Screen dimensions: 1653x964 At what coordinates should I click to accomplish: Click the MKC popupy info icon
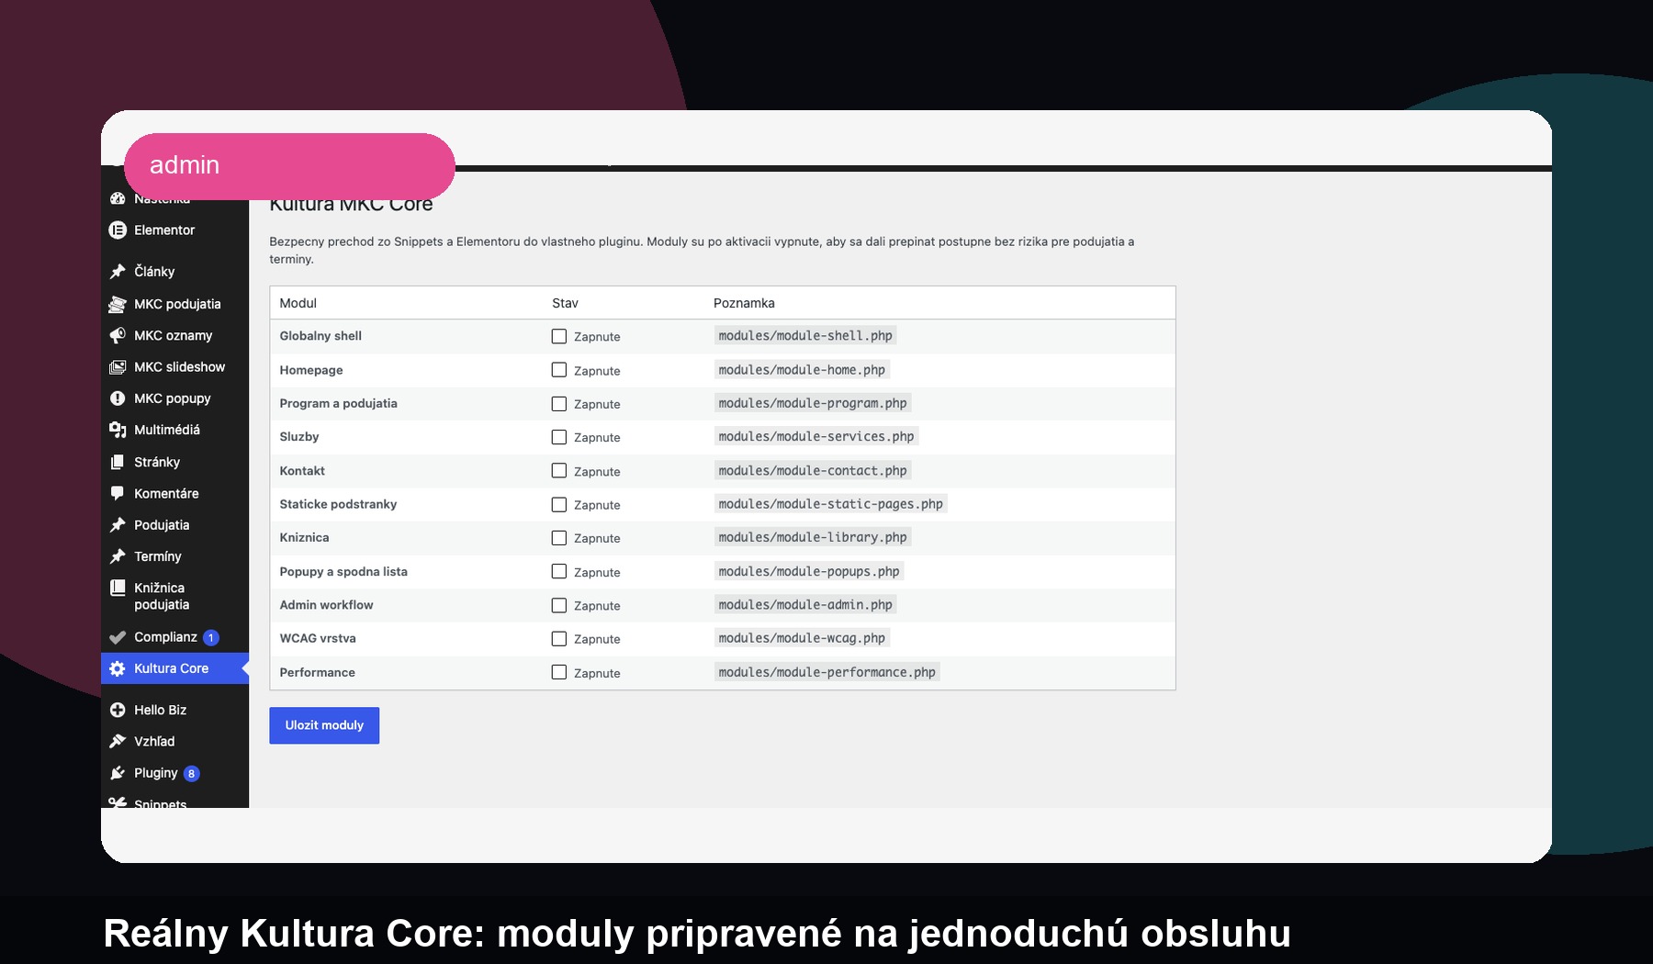click(x=118, y=398)
